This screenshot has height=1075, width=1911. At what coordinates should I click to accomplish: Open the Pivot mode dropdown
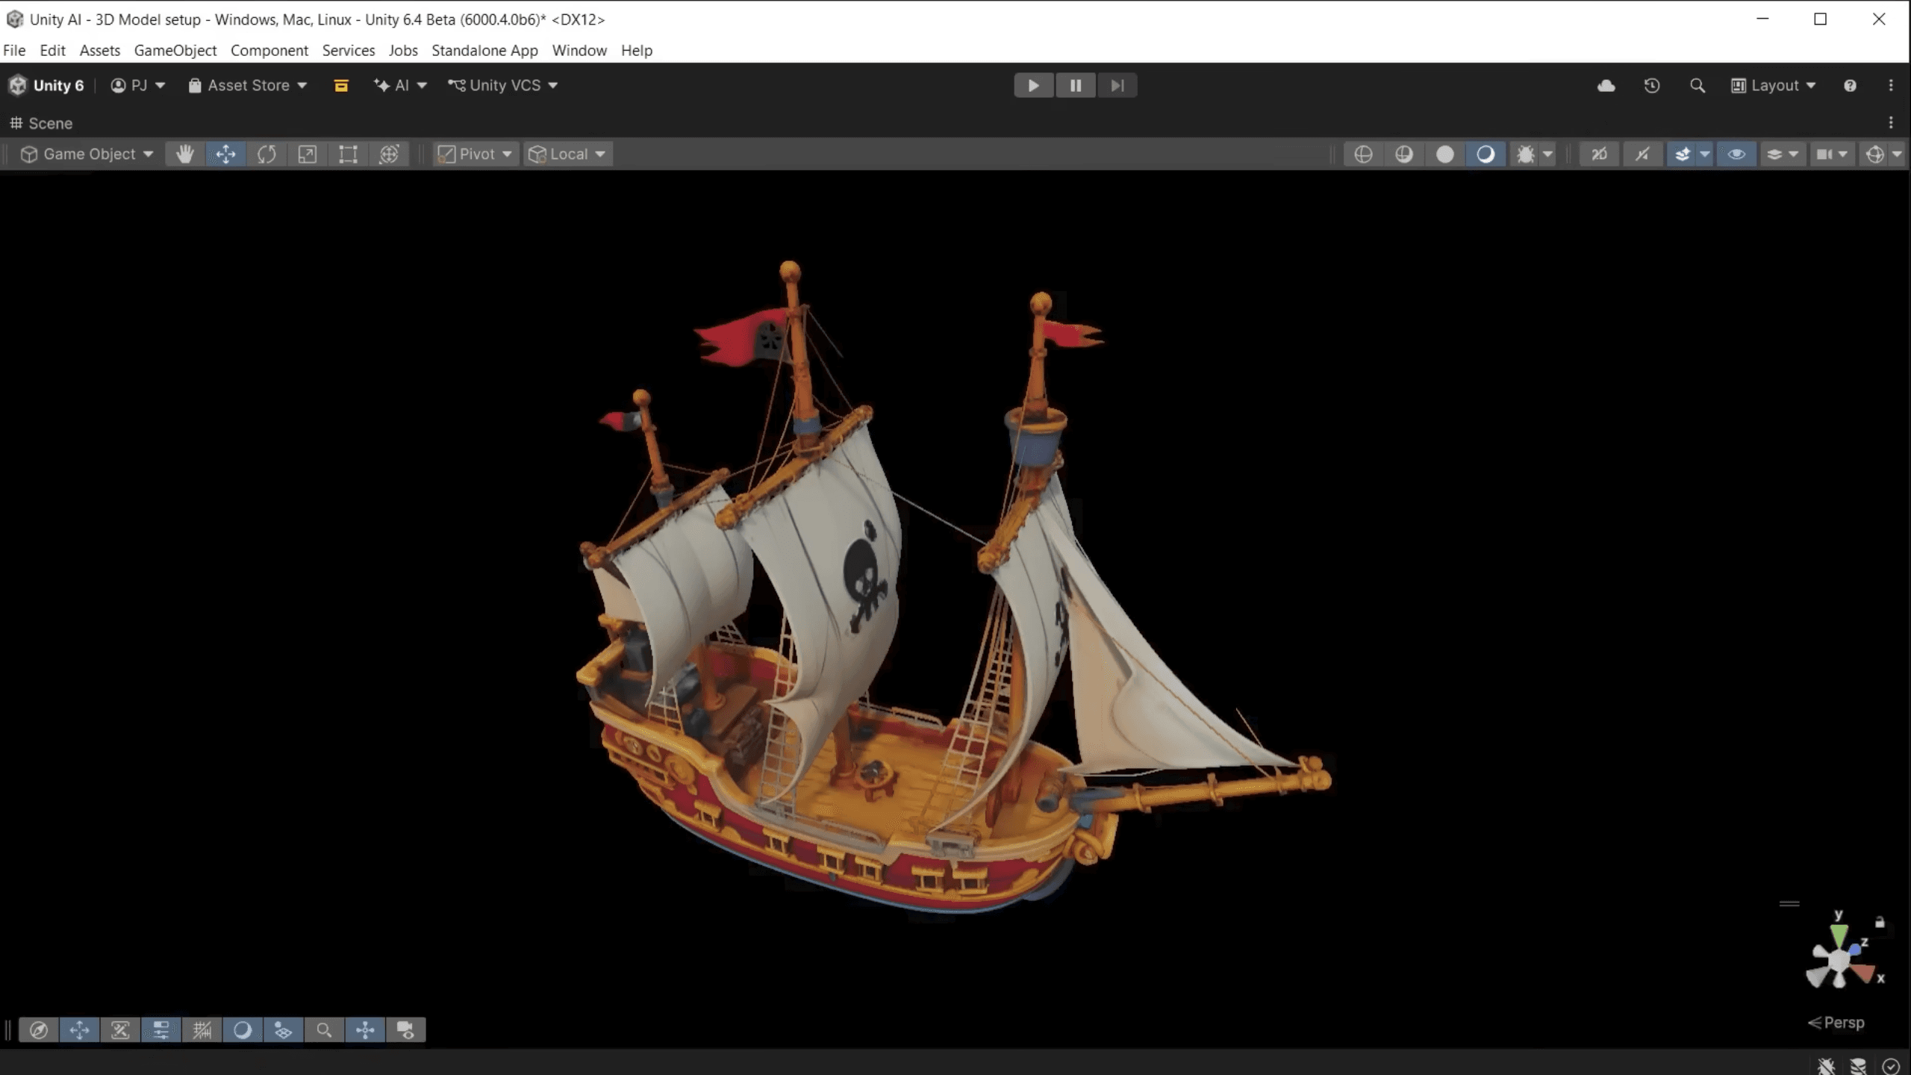tap(476, 154)
